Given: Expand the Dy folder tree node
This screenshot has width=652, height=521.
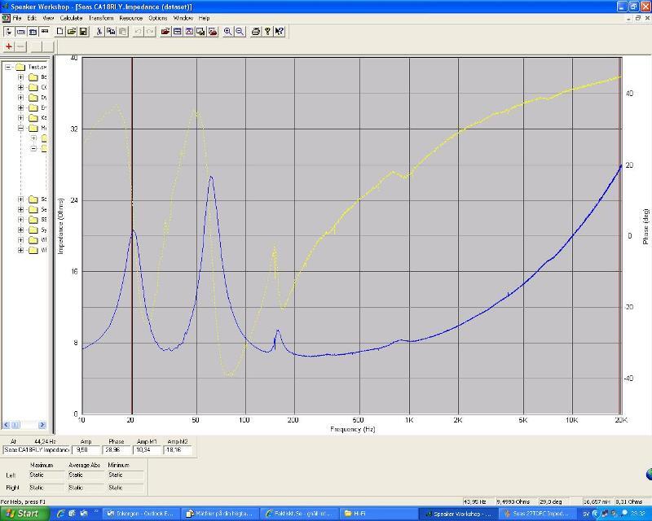Looking at the screenshot, I should [20, 98].
